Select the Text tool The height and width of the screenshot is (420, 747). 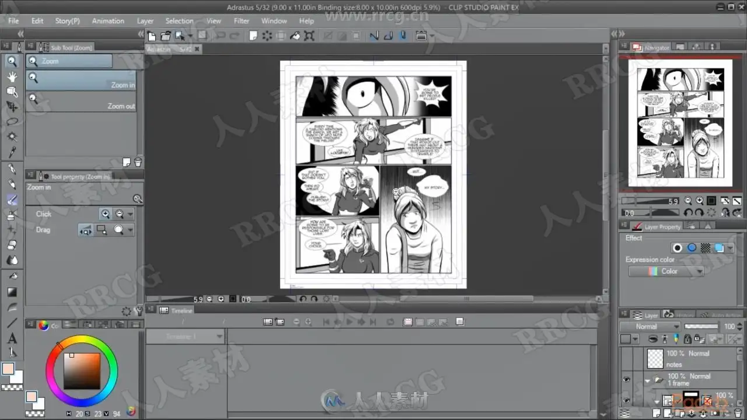pyautogui.click(x=12, y=338)
